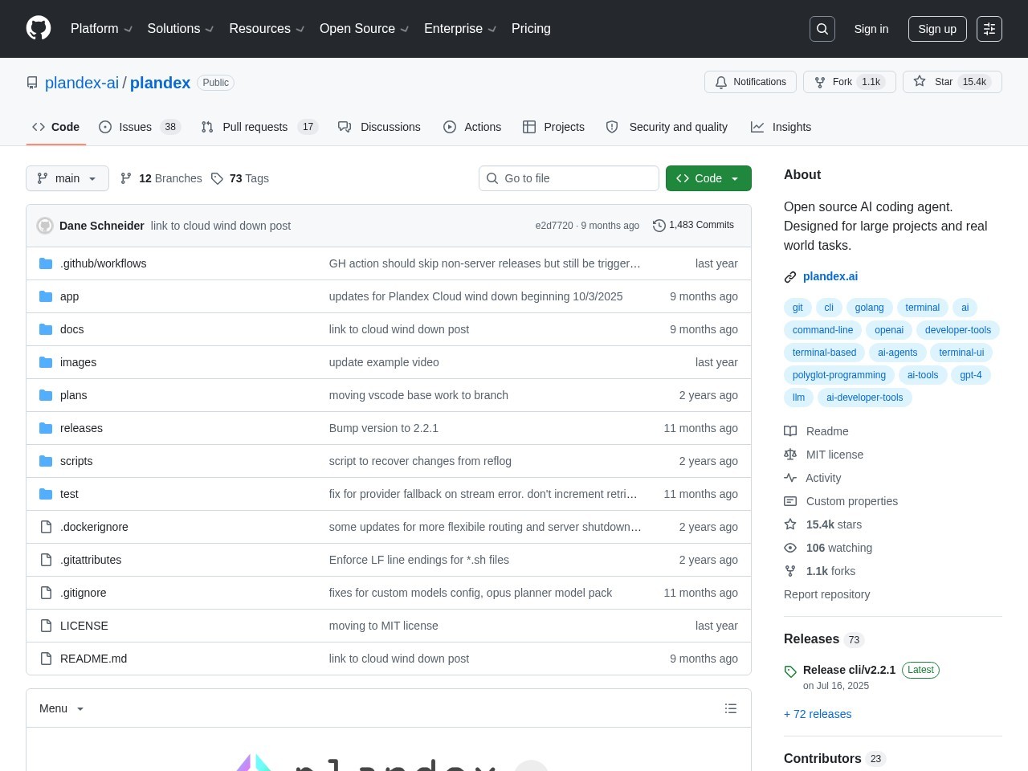Open the .gitignore file
1028x771 pixels.
tap(83, 593)
